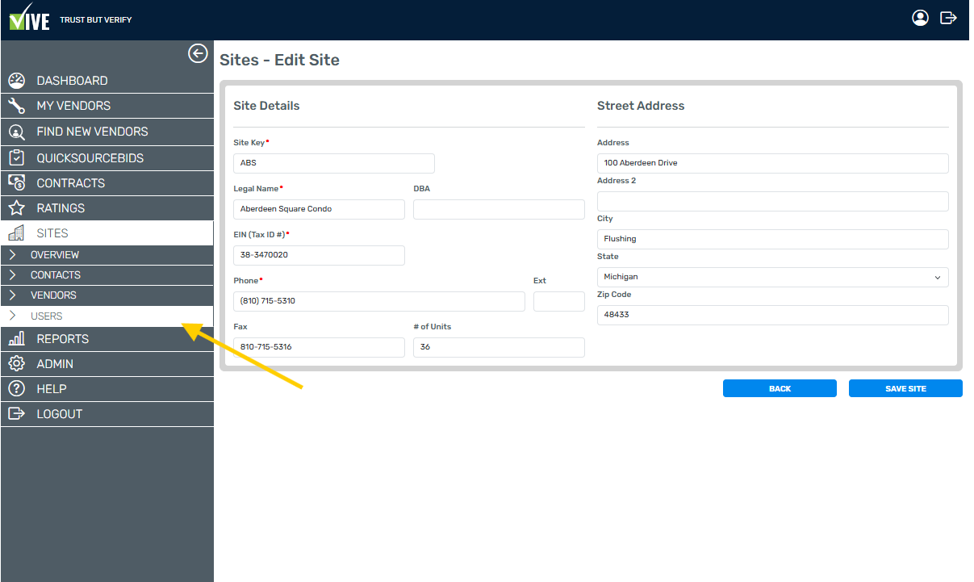Click the Admin gear icon
Viewport: 974px width, 582px height.
[x=17, y=364]
